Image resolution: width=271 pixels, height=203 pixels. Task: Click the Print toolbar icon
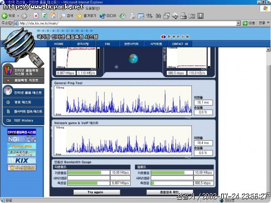click(132, 16)
